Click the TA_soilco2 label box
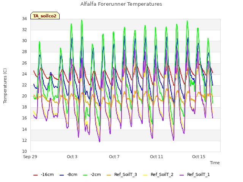 (45, 16)
